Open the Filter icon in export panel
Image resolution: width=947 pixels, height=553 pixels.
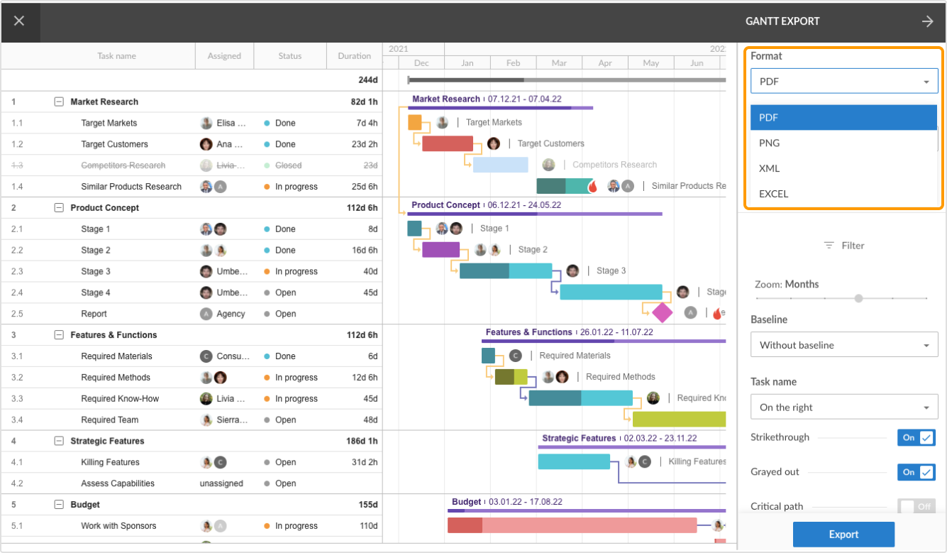tap(829, 246)
